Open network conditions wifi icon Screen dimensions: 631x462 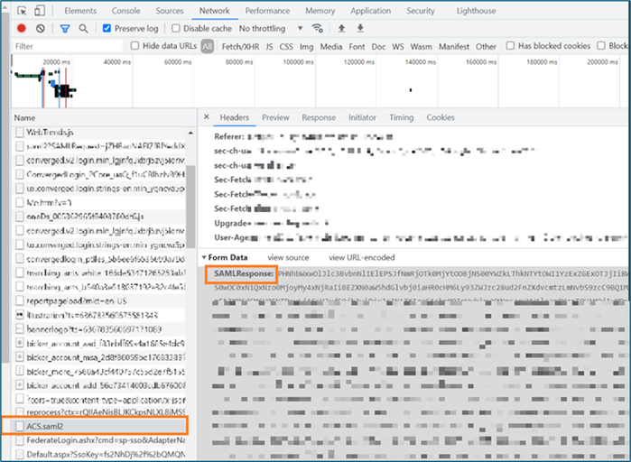(x=318, y=28)
